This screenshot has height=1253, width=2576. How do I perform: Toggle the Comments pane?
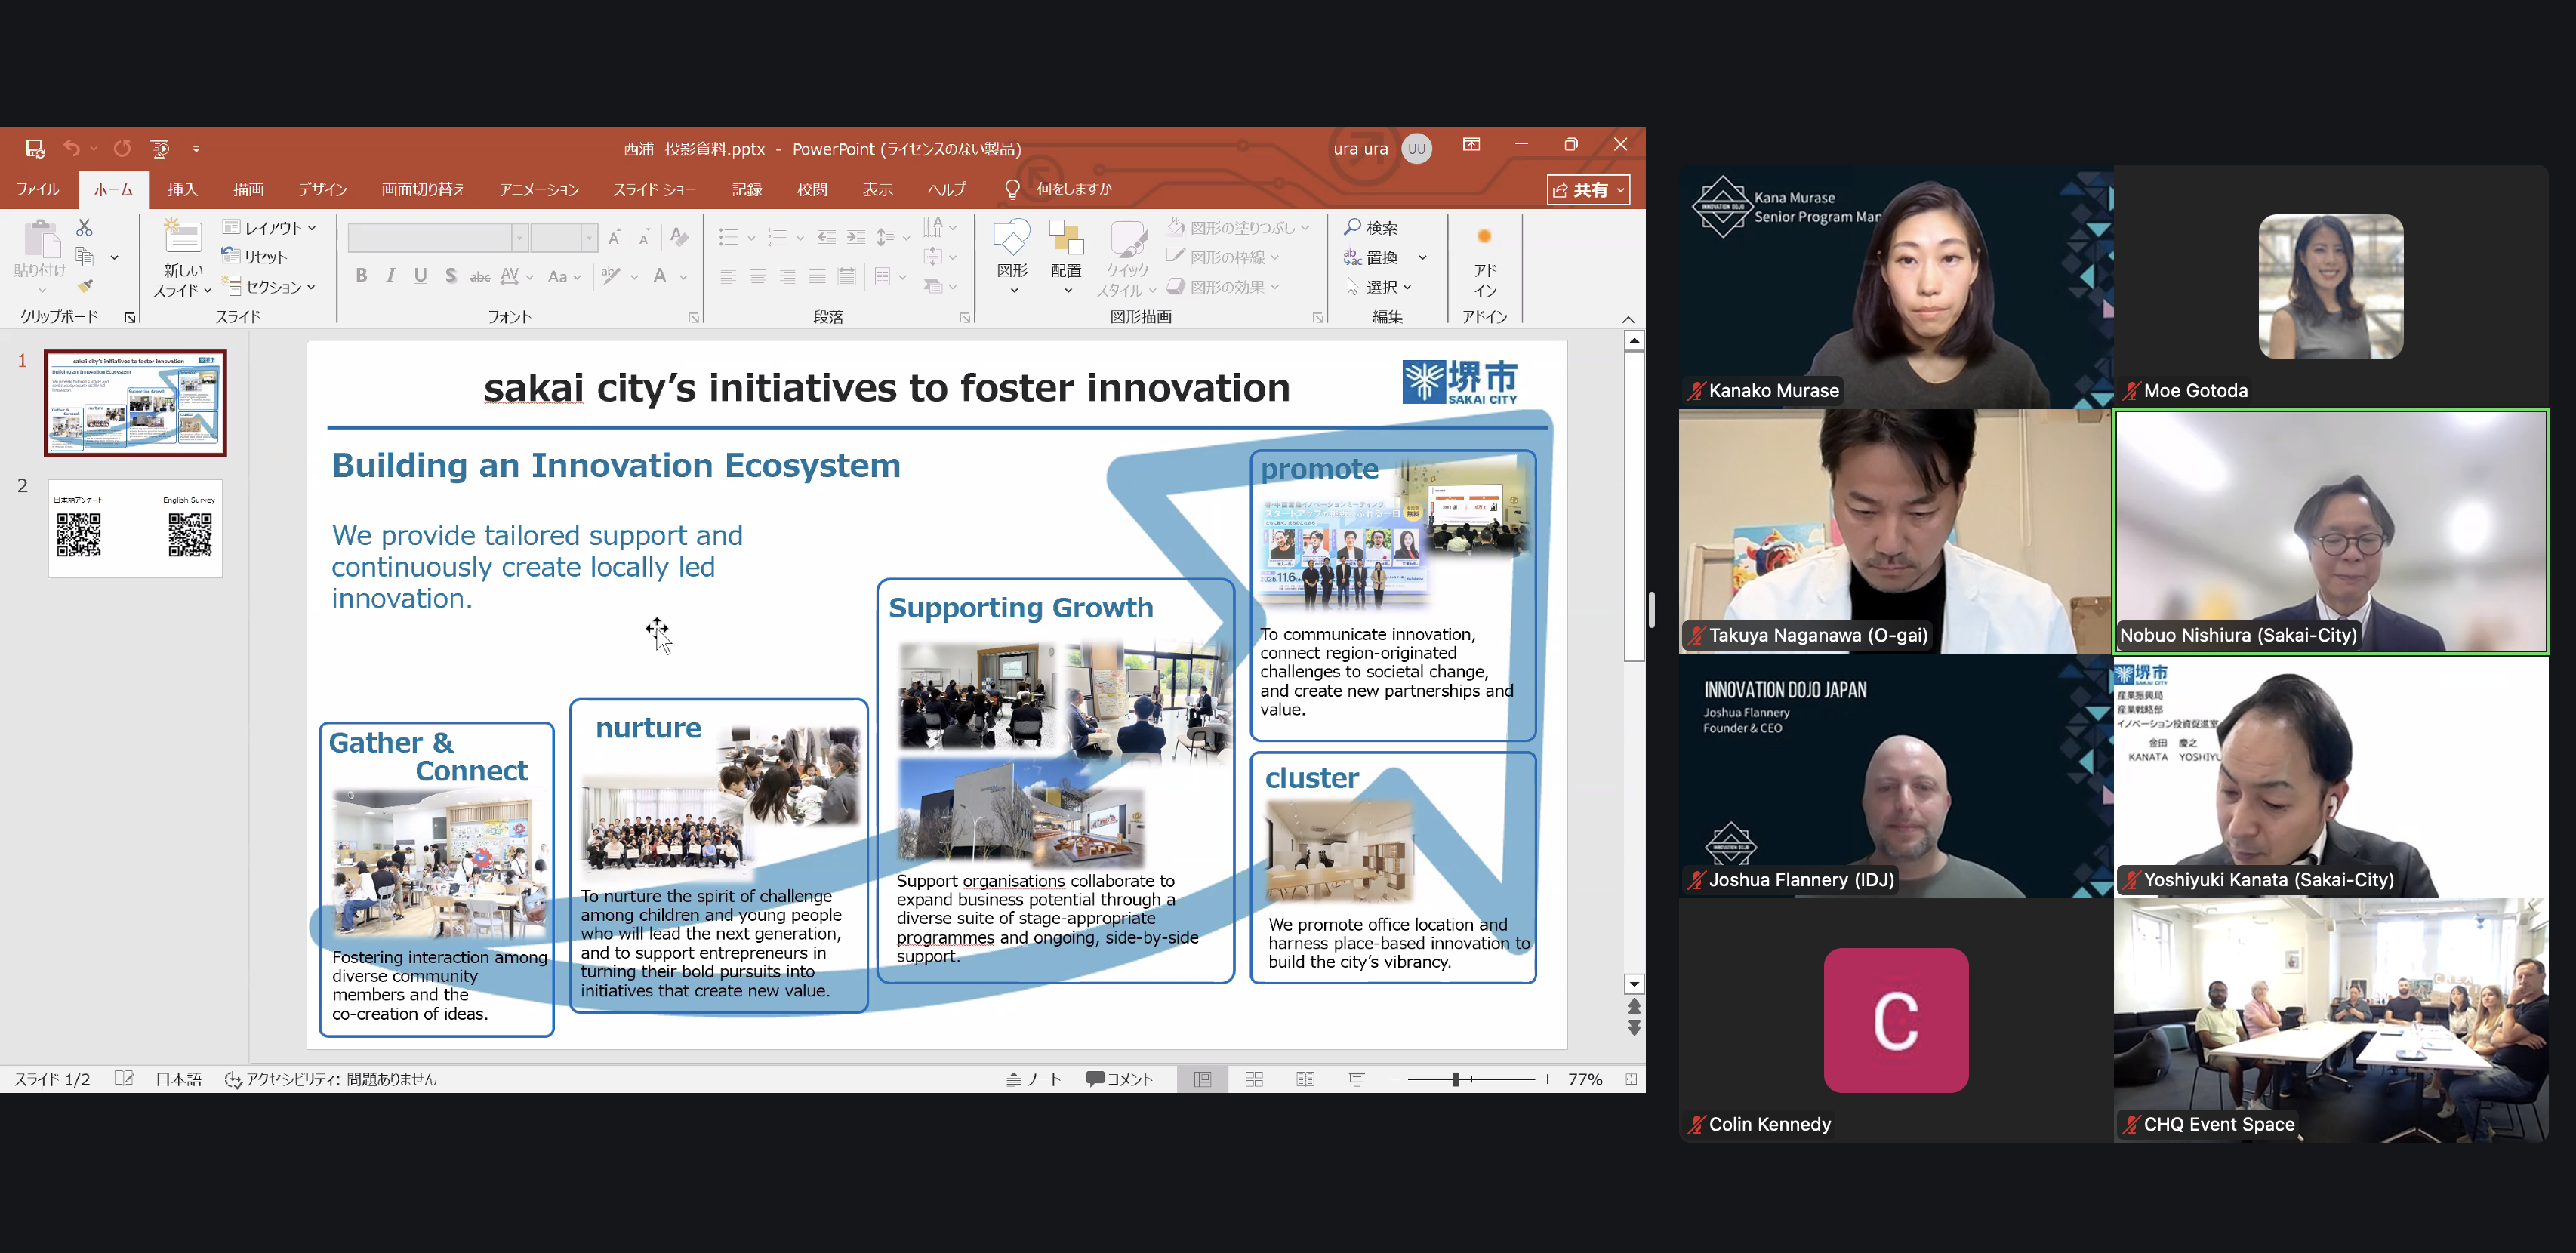[x=1120, y=1079]
